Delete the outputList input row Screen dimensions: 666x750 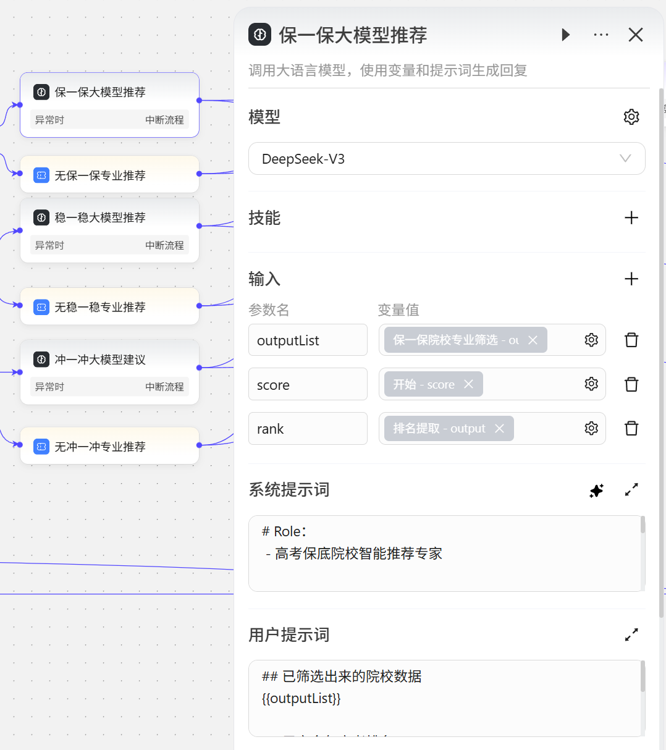point(631,340)
